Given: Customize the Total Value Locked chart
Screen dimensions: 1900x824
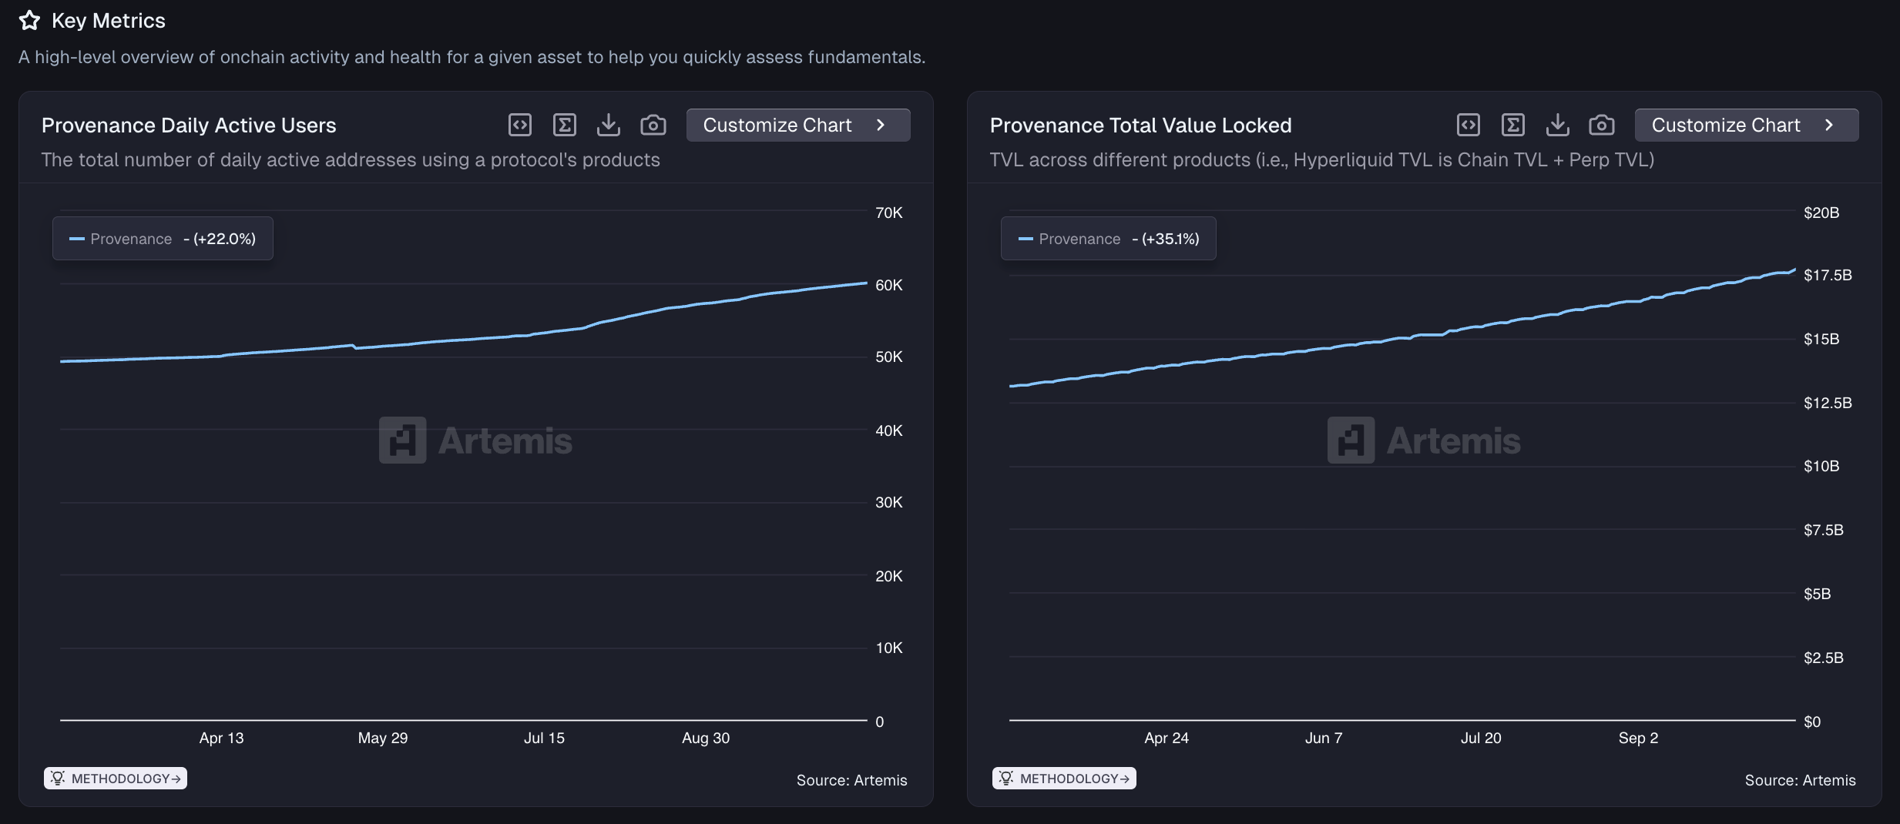Looking at the screenshot, I should [1747, 125].
